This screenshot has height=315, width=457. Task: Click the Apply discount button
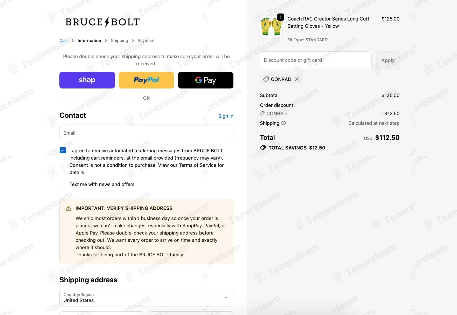[x=388, y=60]
